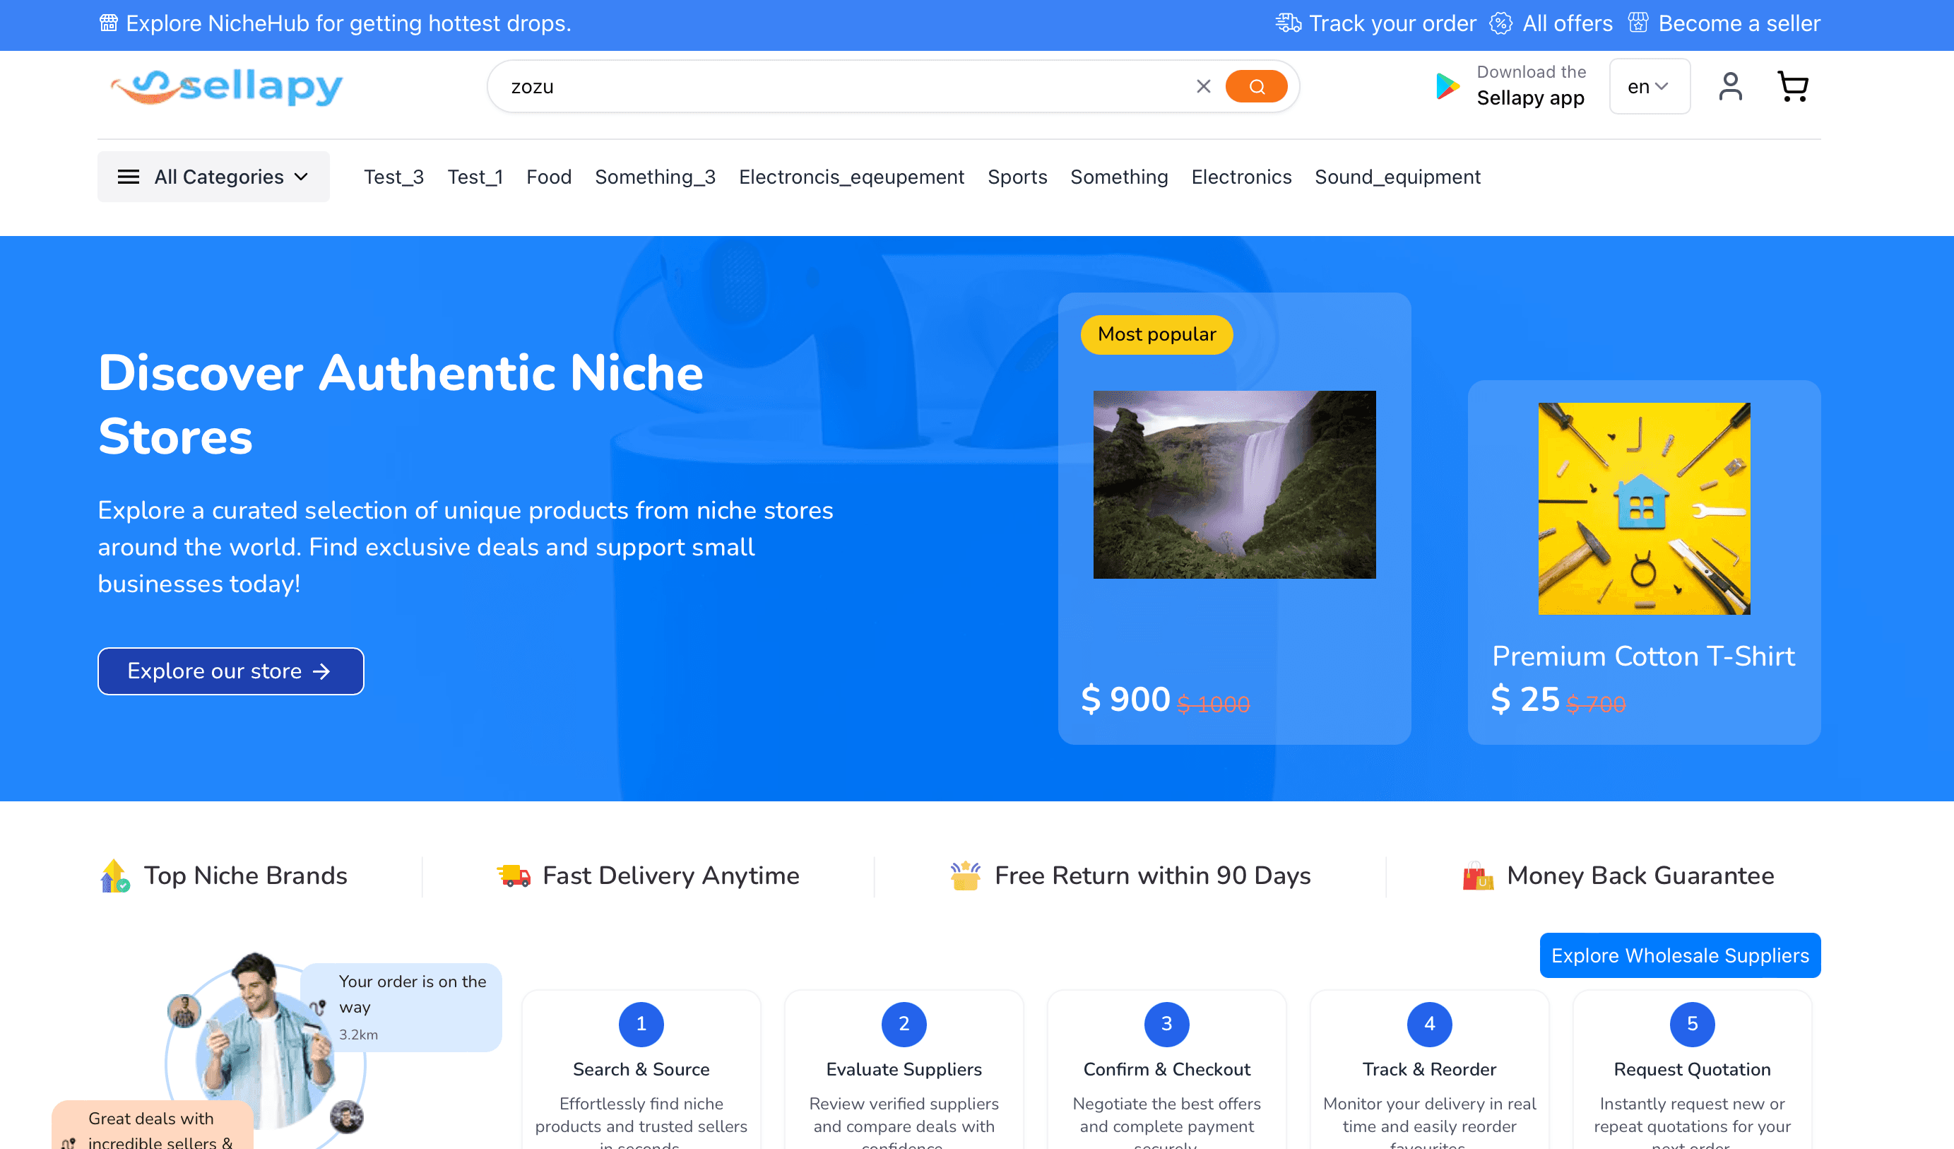Open the user account icon
The width and height of the screenshot is (1954, 1149).
(1731, 86)
